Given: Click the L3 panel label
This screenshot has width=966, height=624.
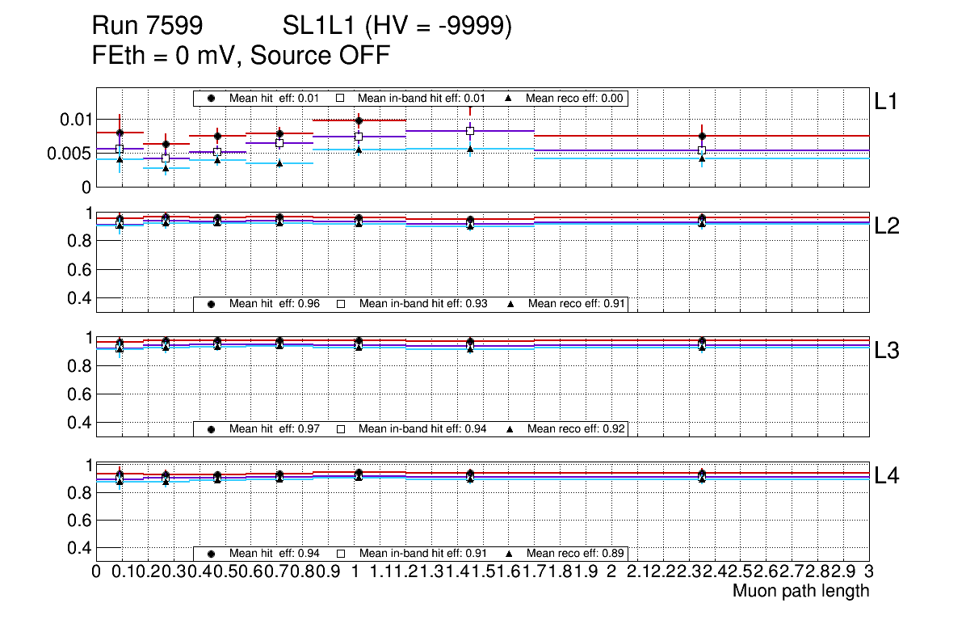Looking at the screenshot, I should 888,350.
